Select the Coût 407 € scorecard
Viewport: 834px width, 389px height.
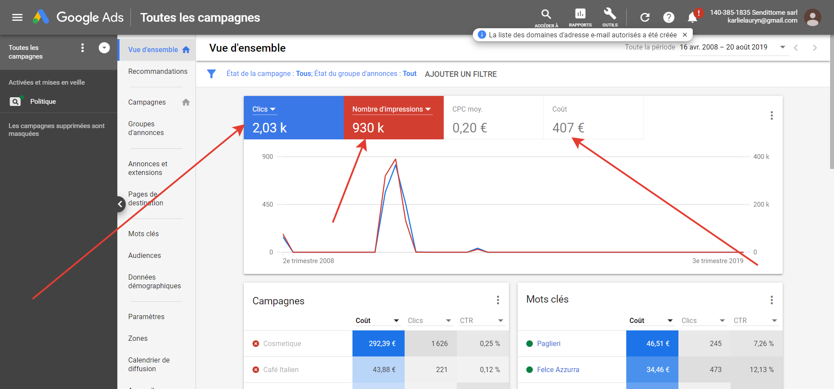[x=593, y=118]
